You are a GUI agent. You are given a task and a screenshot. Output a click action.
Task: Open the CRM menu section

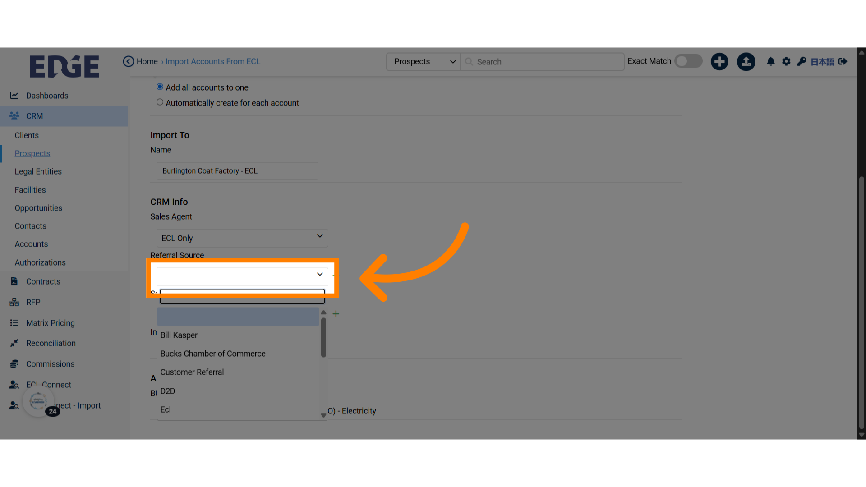(x=64, y=116)
